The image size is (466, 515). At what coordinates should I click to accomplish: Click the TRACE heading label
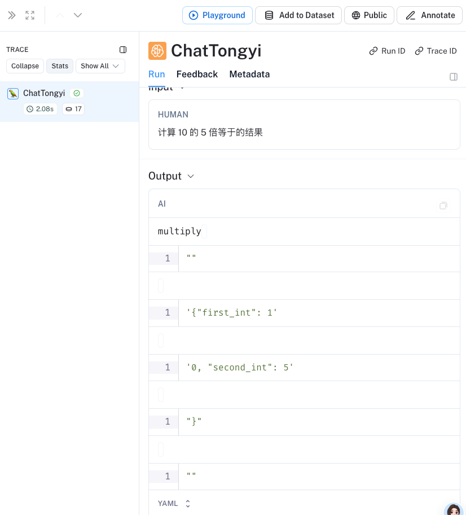17,50
